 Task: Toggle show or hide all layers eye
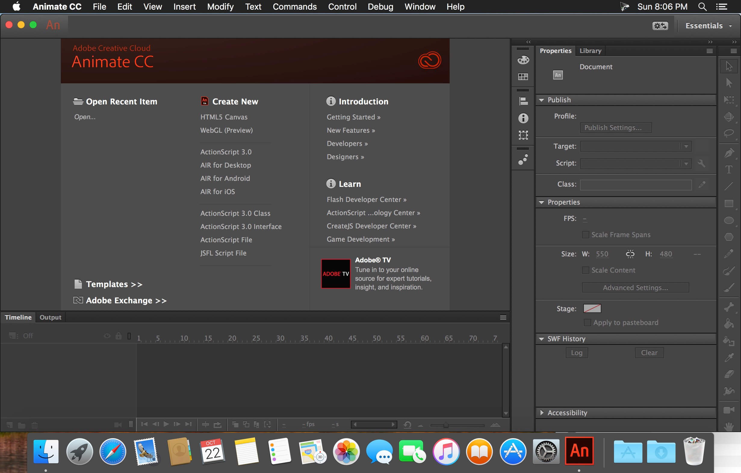[107, 336]
